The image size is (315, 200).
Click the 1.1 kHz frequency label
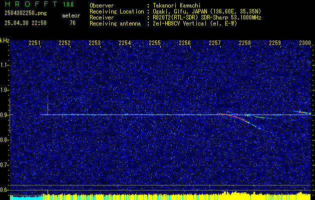click(5, 65)
